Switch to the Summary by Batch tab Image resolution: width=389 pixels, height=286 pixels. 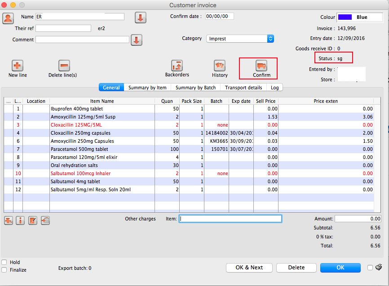(x=195, y=88)
